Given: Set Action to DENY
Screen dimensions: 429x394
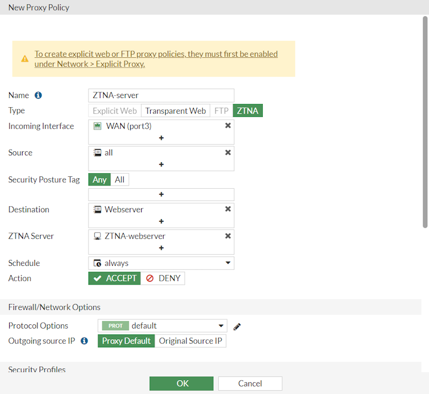Looking at the screenshot, I should pyautogui.click(x=162, y=278).
